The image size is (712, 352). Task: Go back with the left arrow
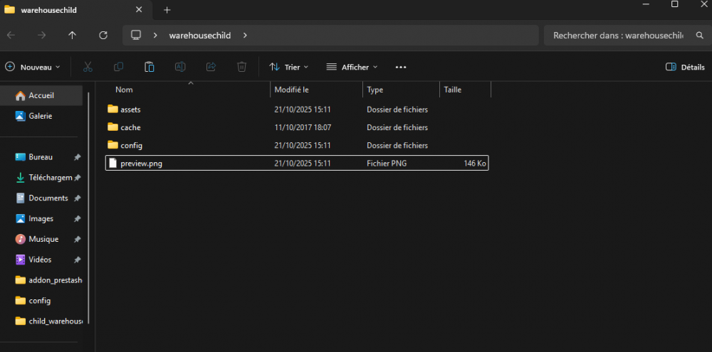tap(11, 35)
